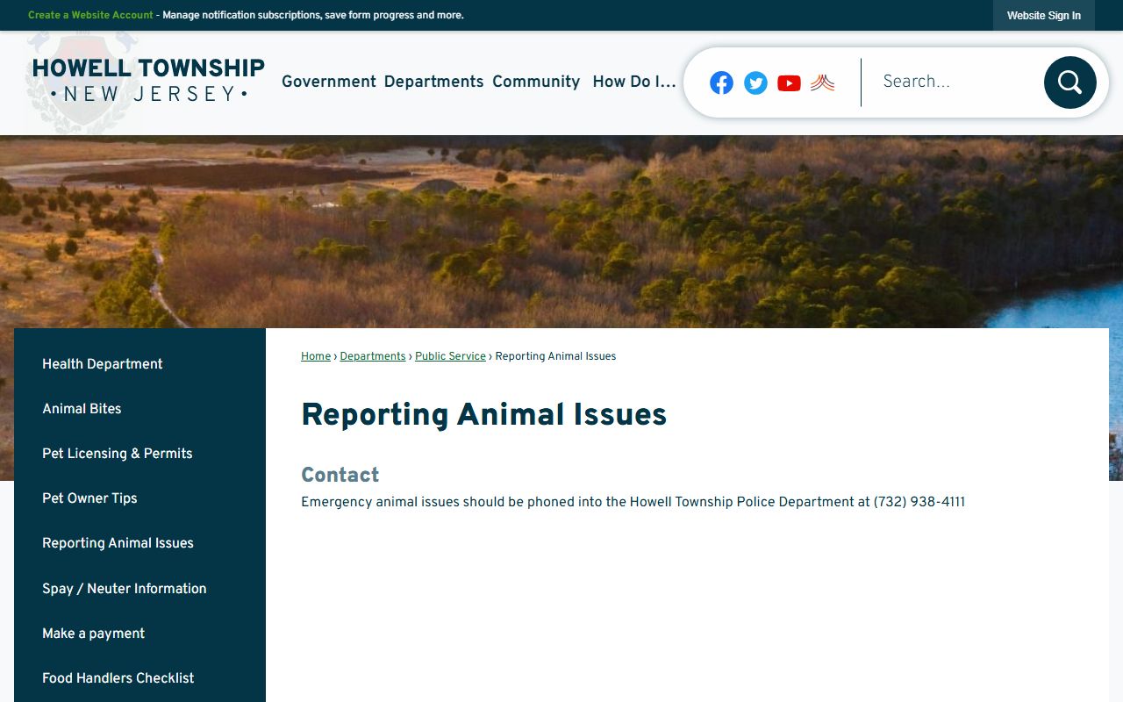1123x702 pixels.
Task: Open the Twitter social media icon
Action: tap(755, 82)
